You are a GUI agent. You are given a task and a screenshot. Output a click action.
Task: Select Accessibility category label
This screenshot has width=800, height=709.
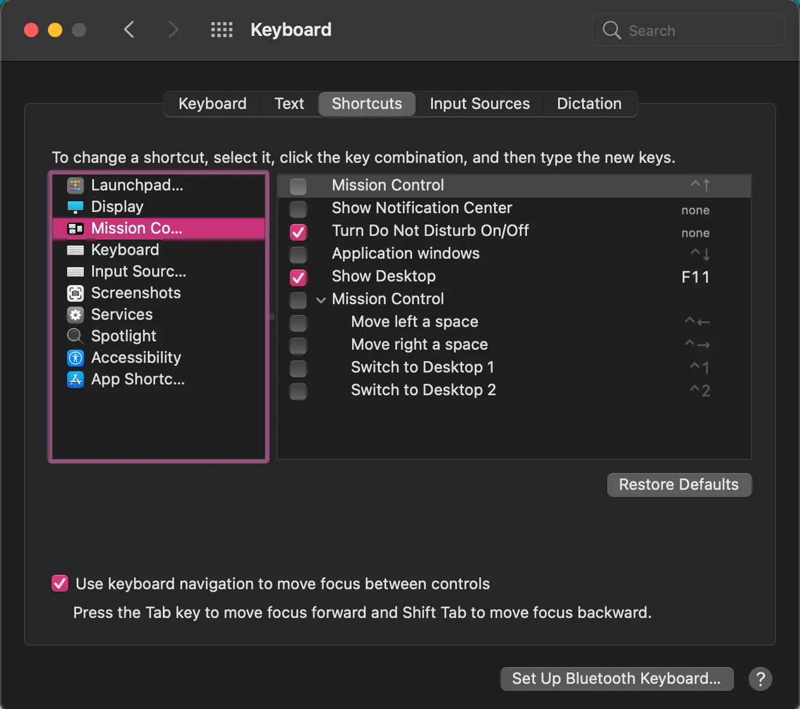pos(136,357)
